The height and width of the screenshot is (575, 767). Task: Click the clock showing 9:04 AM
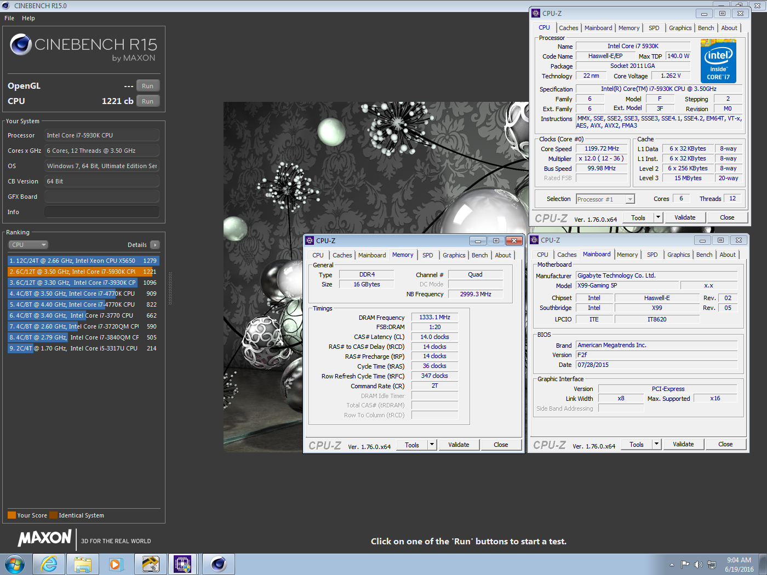pos(739,560)
